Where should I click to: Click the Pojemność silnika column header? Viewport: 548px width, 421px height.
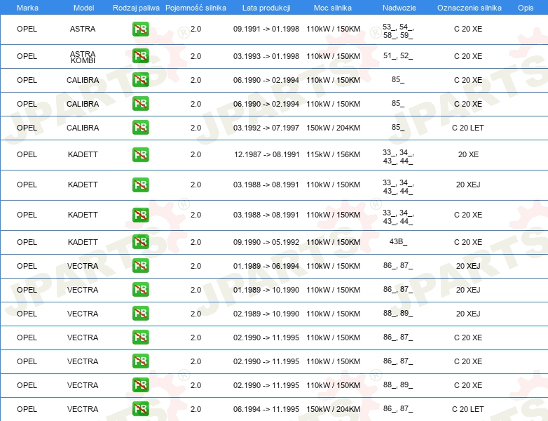196,8
